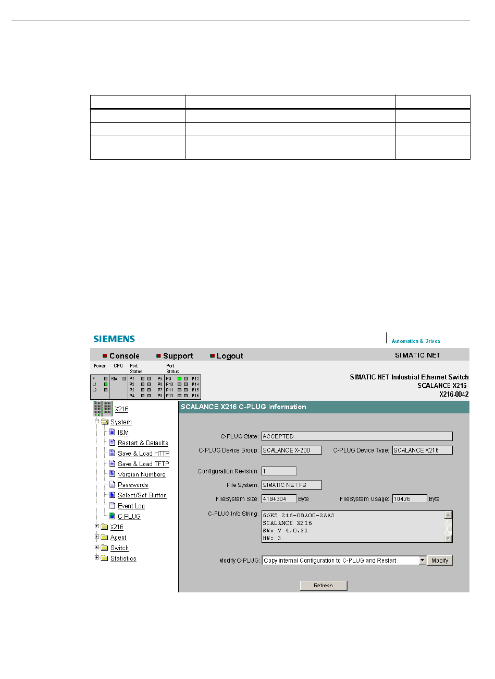This screenshot has height=679, width=495.
Task: Click the Passwords page icon
Action: click(112, 484)
